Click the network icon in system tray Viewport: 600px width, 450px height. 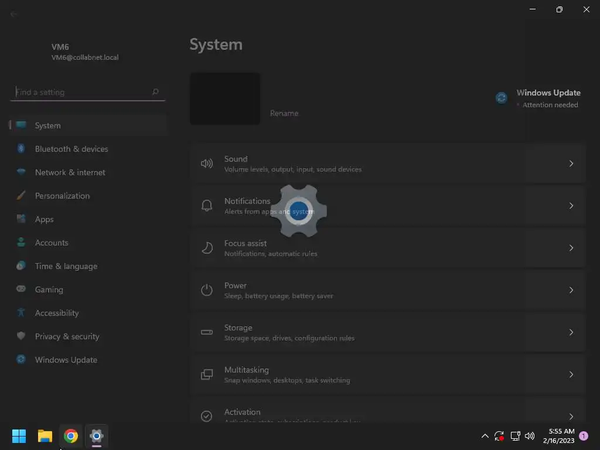515,436
